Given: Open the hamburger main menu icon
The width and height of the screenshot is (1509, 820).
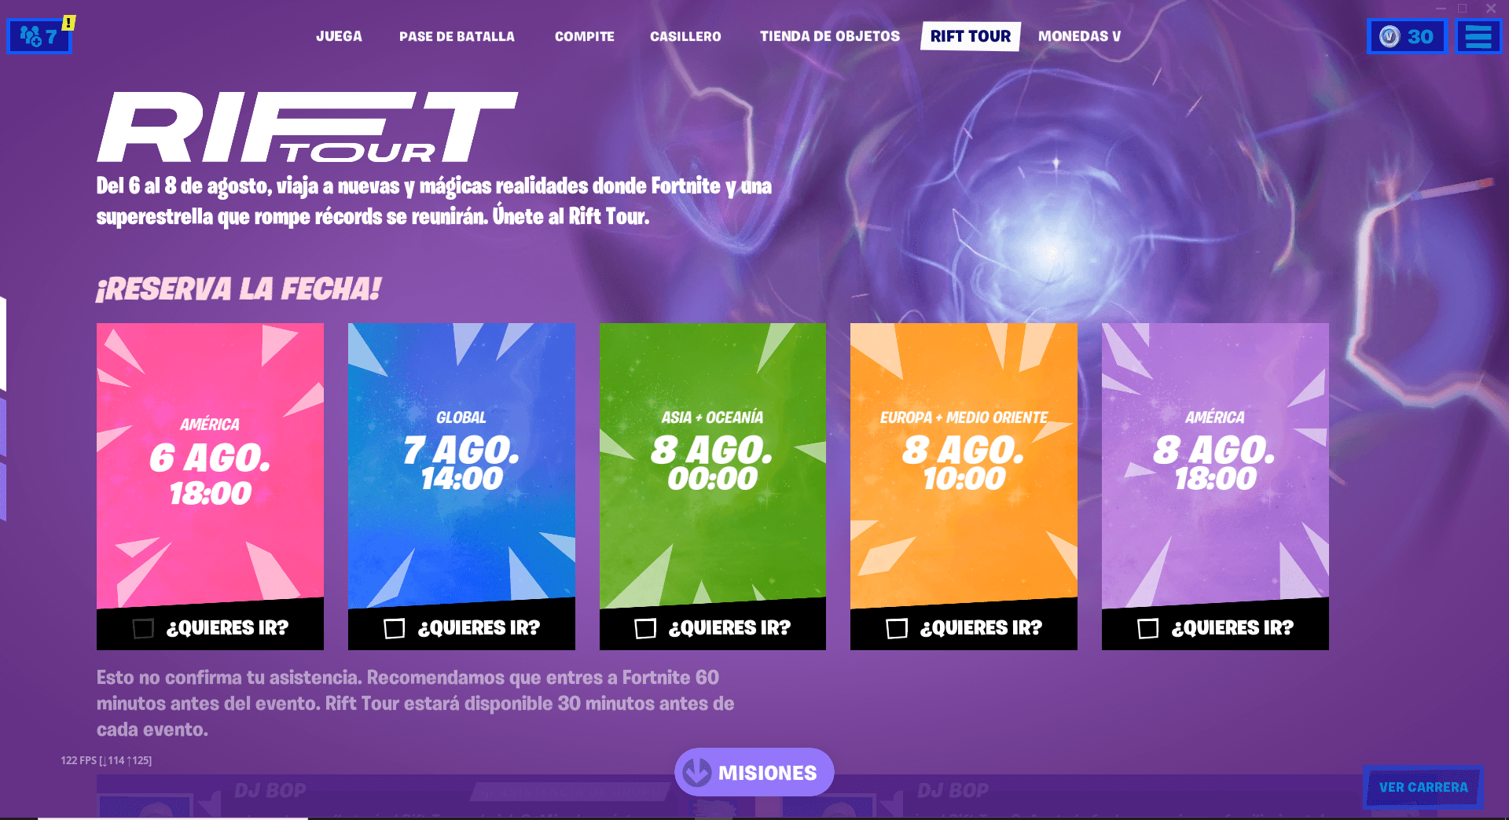Looking at the screenshot, I should pos(1478,36).
